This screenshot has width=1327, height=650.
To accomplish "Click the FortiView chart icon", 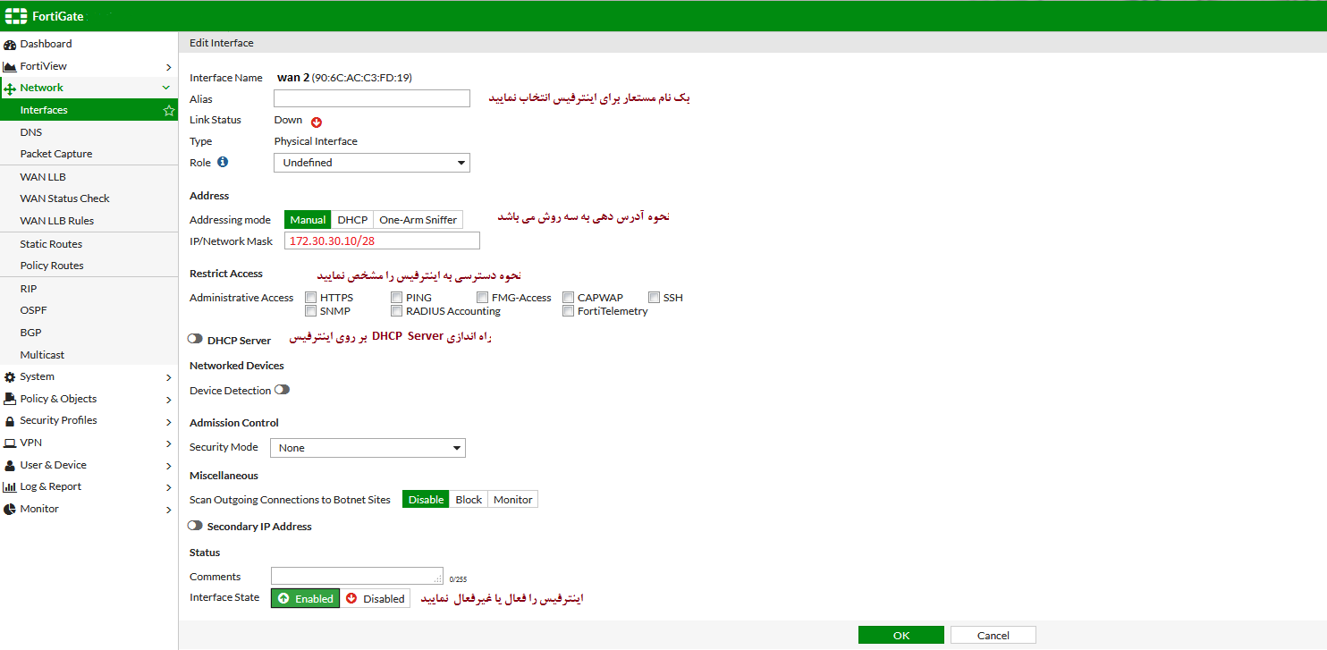I will pos(10,66).
